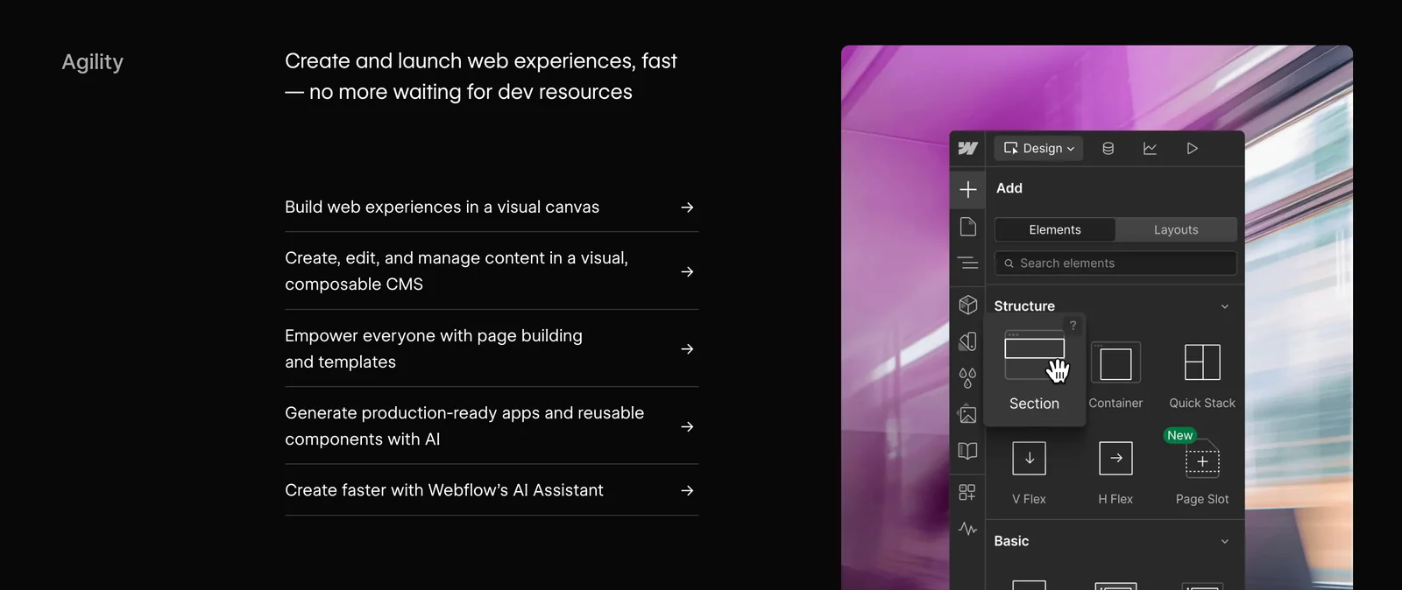Open the Add elements plus icon

[967, 189]
